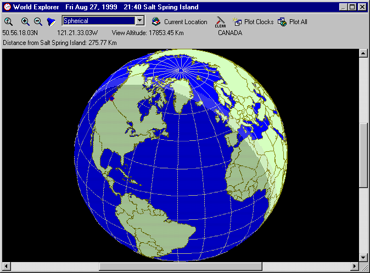Open the Spherical projection dropdown arrow
Viewport: 370px width, 273px height.
point(140,21)
